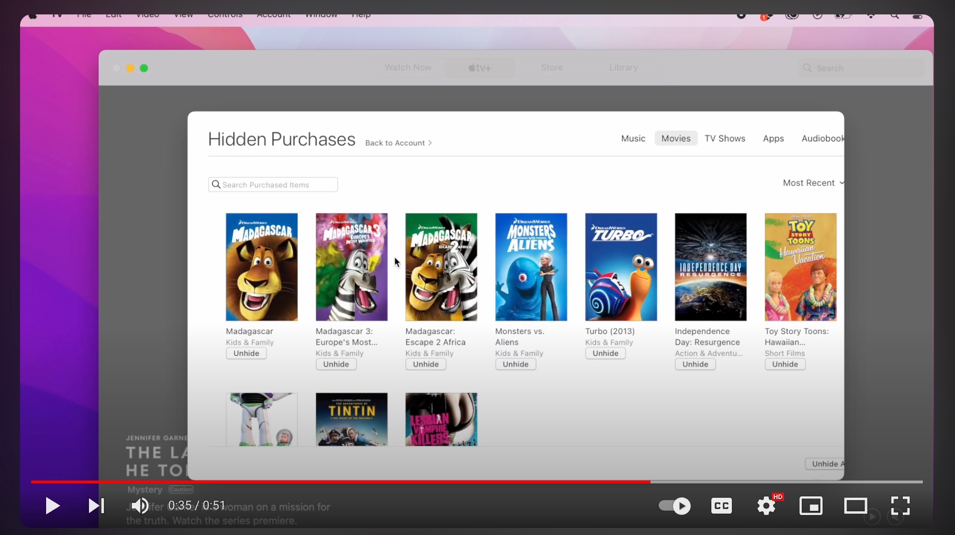Toggle the autoplay switch
This screenshot has width=955, height=535.
(x=675, y=506)
